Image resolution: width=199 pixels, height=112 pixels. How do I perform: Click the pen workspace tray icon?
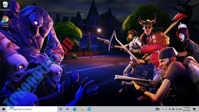click(x=166, y=109)
